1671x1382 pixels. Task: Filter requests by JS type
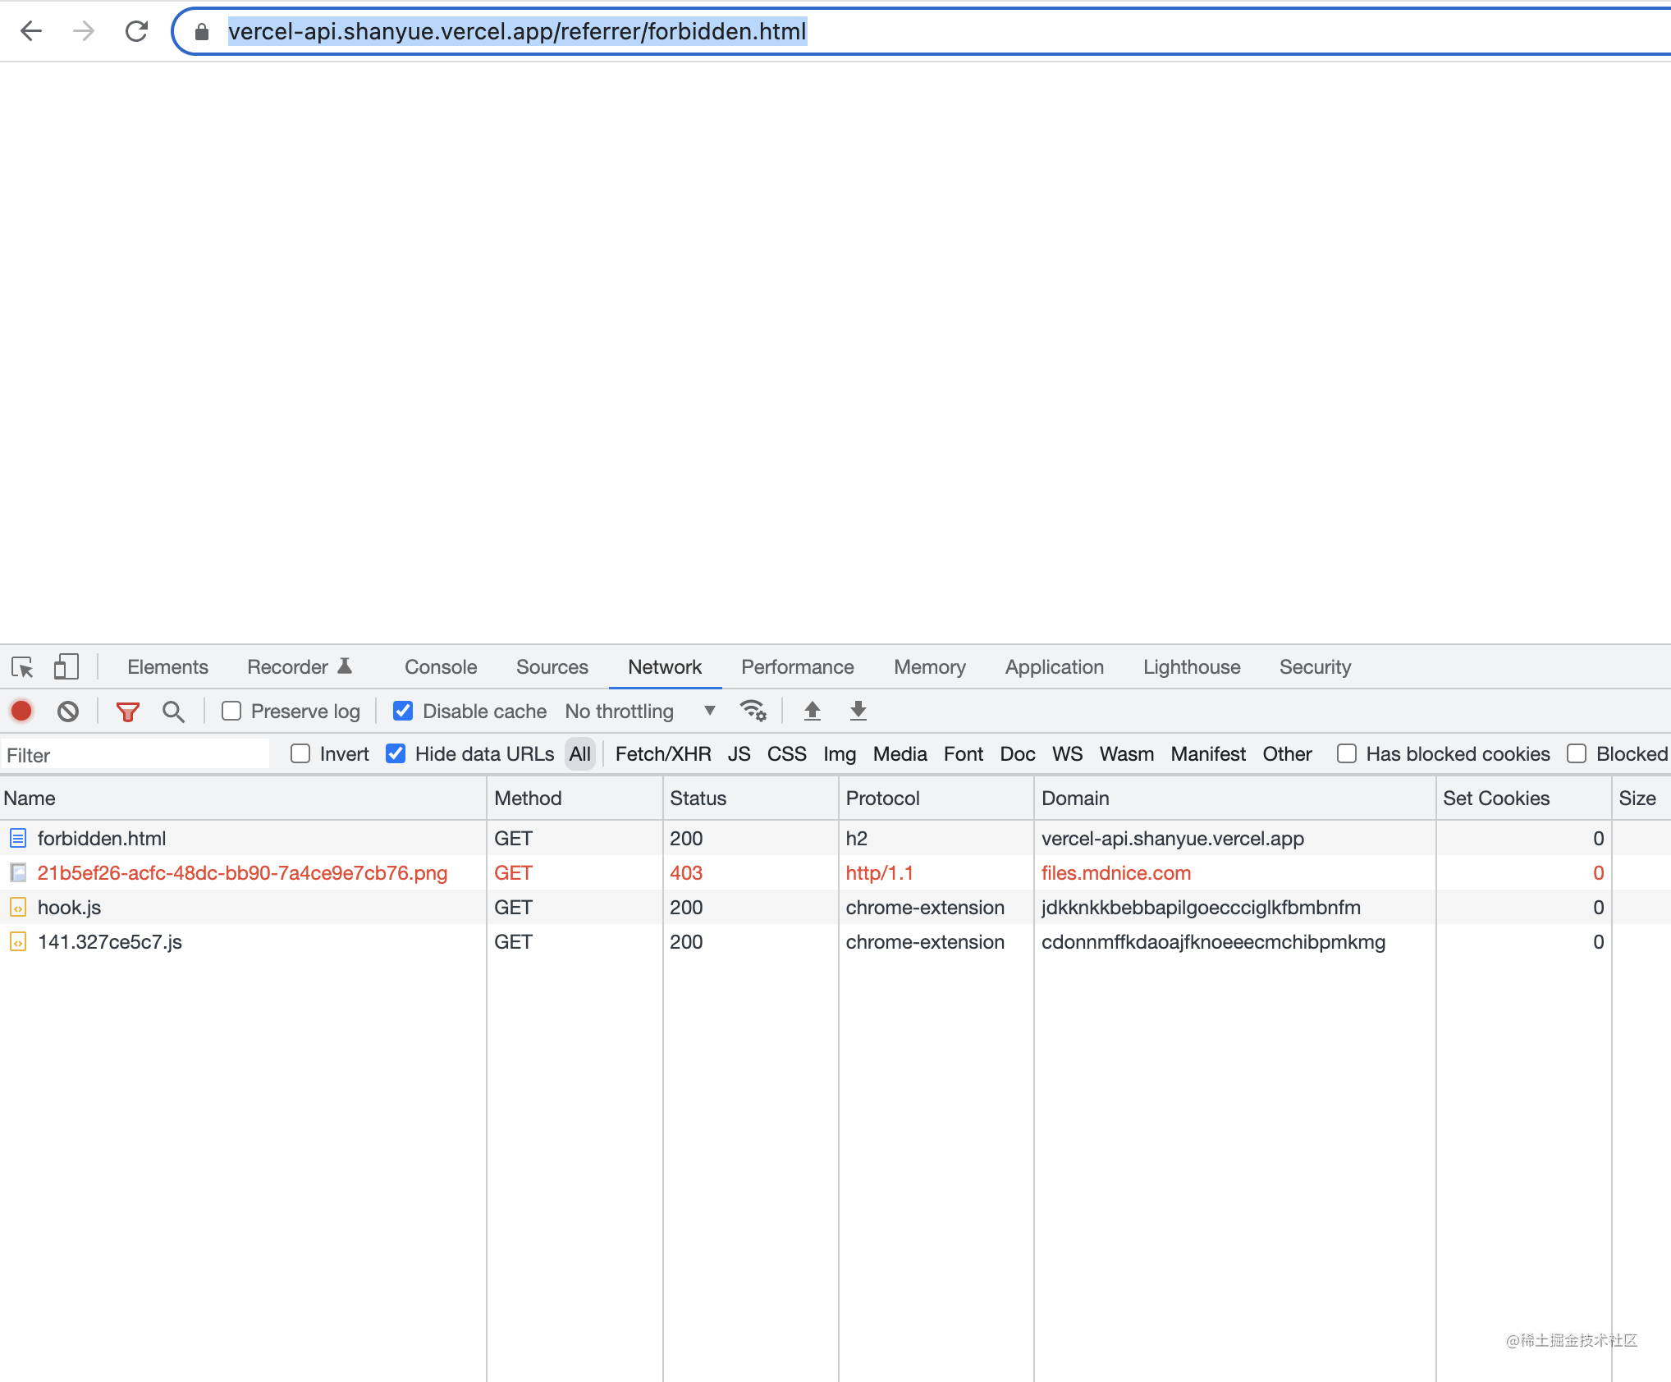(x=739, y=754)
